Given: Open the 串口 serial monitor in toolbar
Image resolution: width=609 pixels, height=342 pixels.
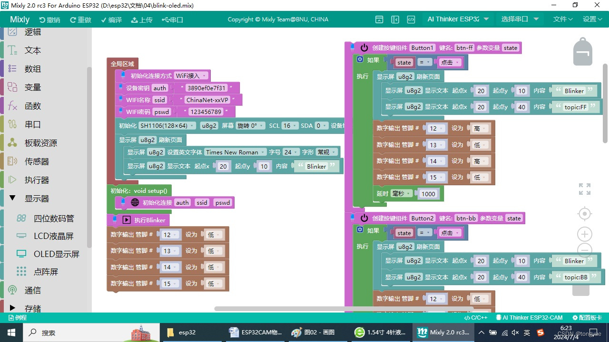Looking at the screenshot, I should (x=172, y=19).
